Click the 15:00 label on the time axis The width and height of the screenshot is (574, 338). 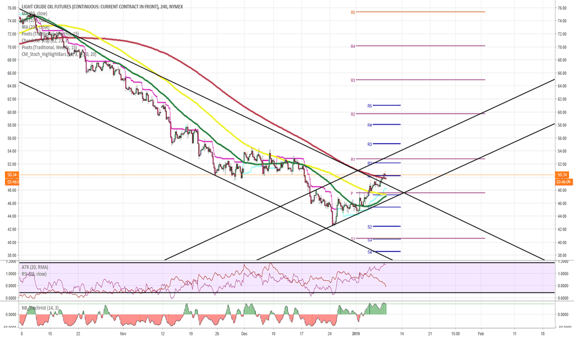coord(455,334)
